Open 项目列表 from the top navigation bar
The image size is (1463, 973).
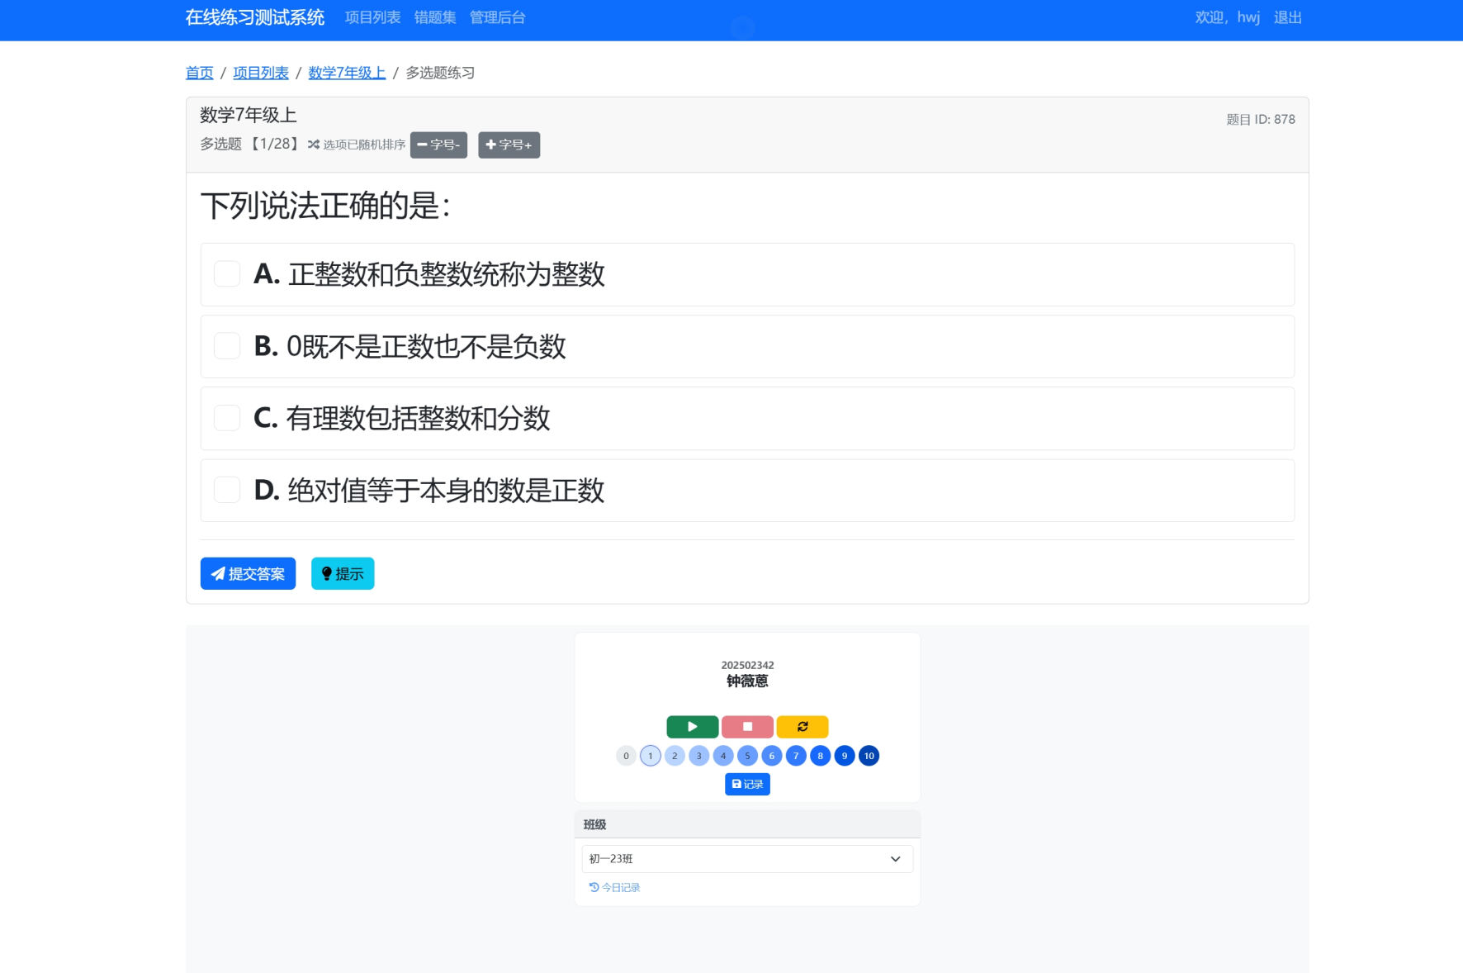[x=372, y=18]
